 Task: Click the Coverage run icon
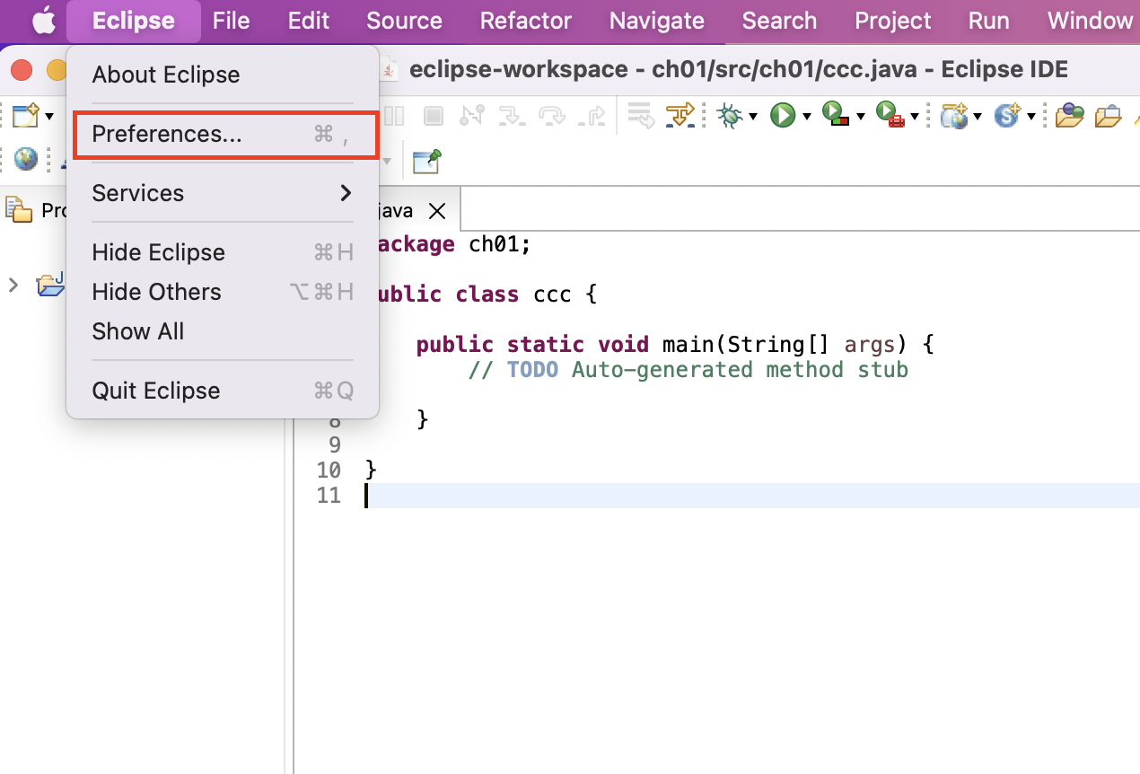click(x=837, y=116)
